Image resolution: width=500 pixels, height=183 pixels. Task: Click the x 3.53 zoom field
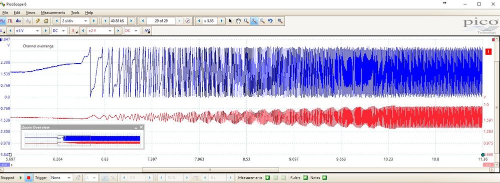coord(210,21)
